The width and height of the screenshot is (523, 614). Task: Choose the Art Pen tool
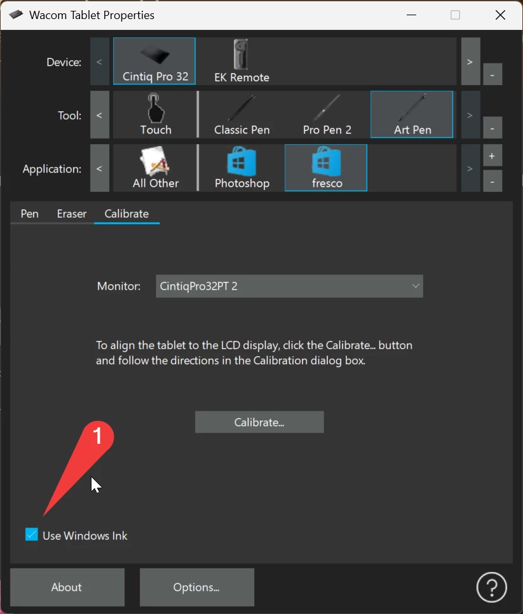[x=412, y=114]
